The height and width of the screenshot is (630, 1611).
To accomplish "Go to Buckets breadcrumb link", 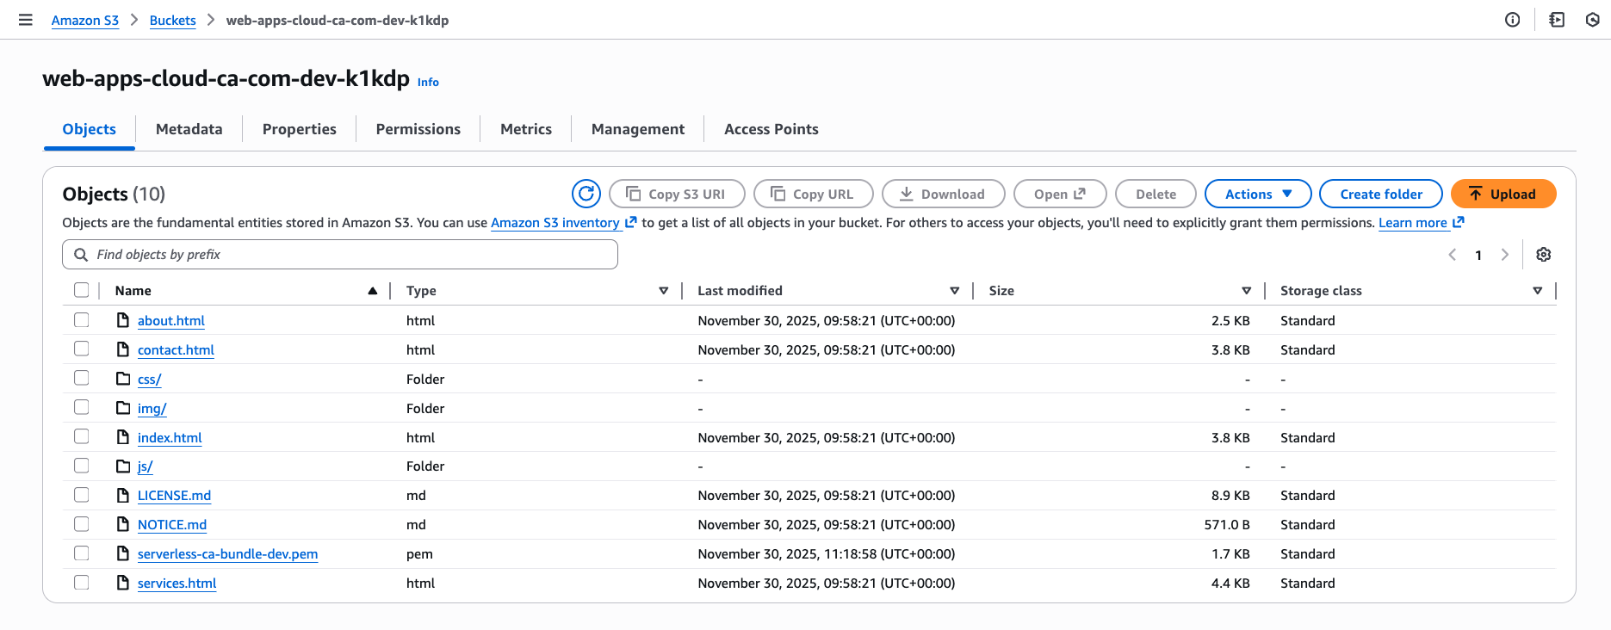I will coord(173,20).
